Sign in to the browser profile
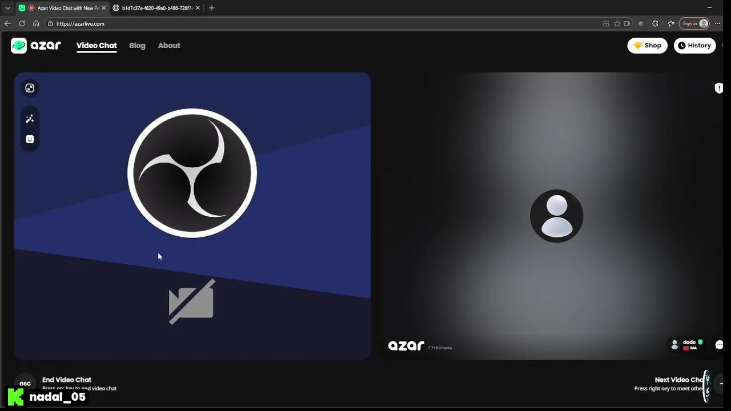This screenshot has height=411, width=731. tap(694, 23)
